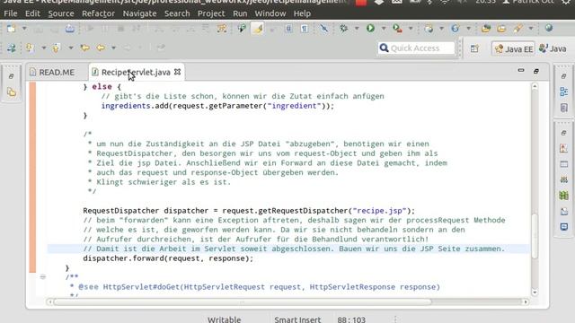Open the Edit menu
Viewport: 575px width, 323px height.
32,13
